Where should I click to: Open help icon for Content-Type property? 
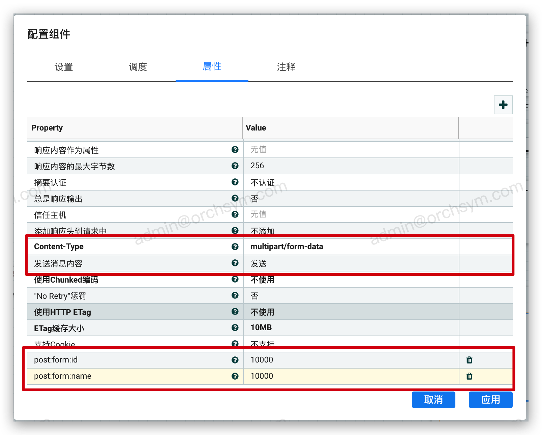click(235, 246)
